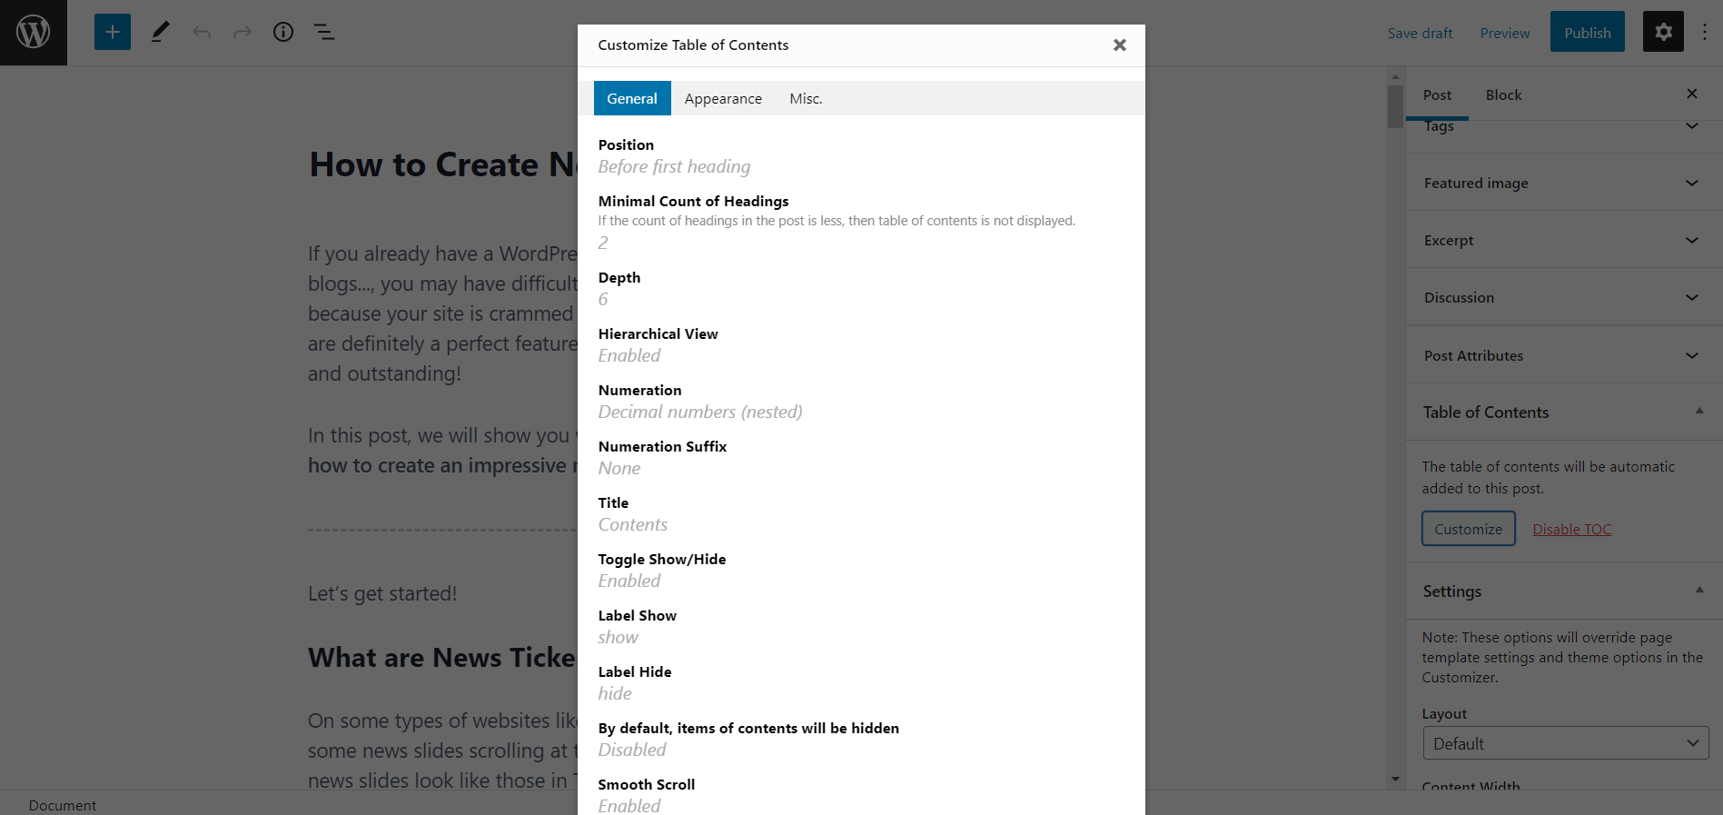Click the Disable TOC link
Screen dimensions: 1723x815
coord(1571,530)
